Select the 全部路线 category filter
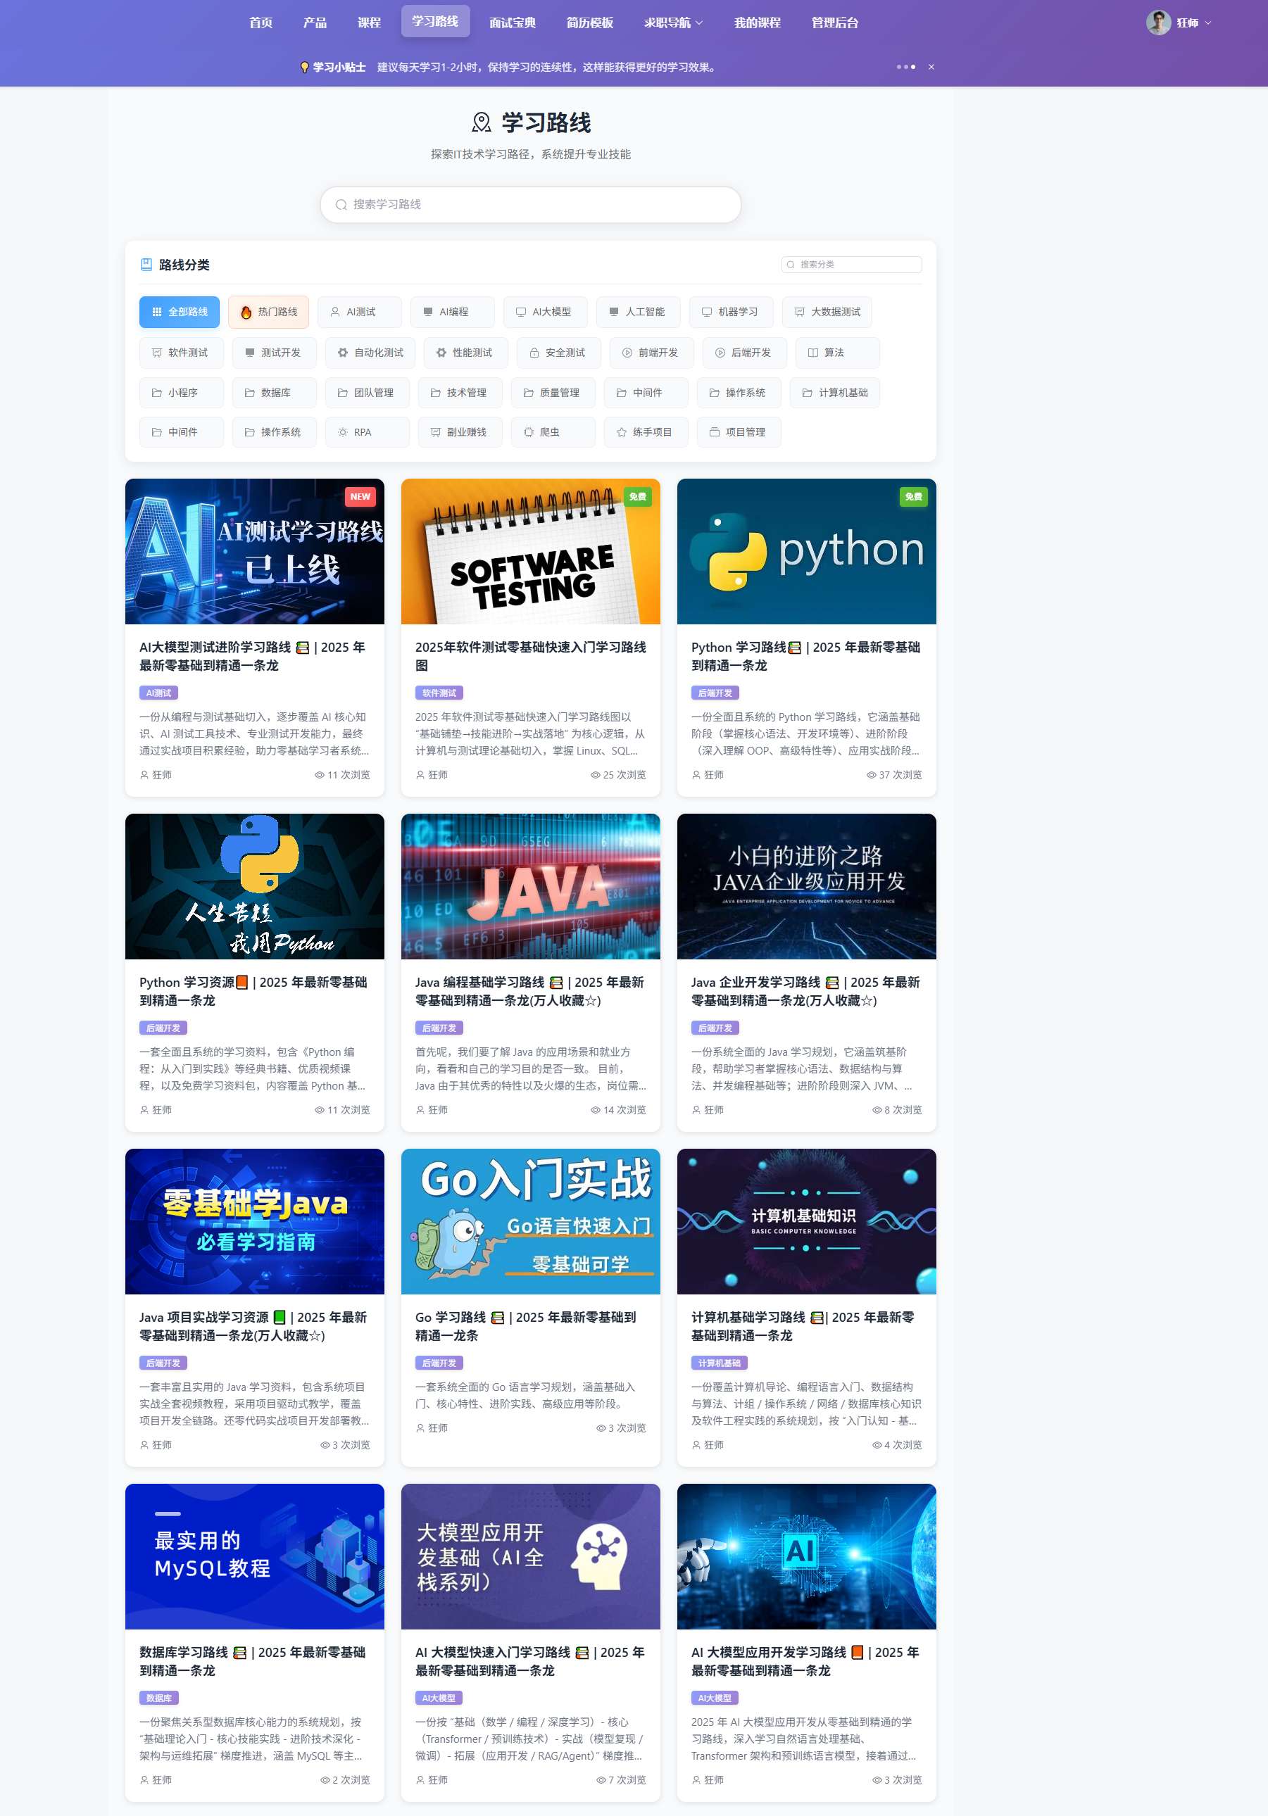The image size is (1268, 1816). click(180, 313)
